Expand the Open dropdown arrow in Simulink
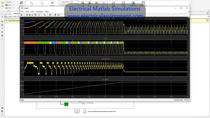This screenshot has height=118, width=210. [x=14, y=2]
